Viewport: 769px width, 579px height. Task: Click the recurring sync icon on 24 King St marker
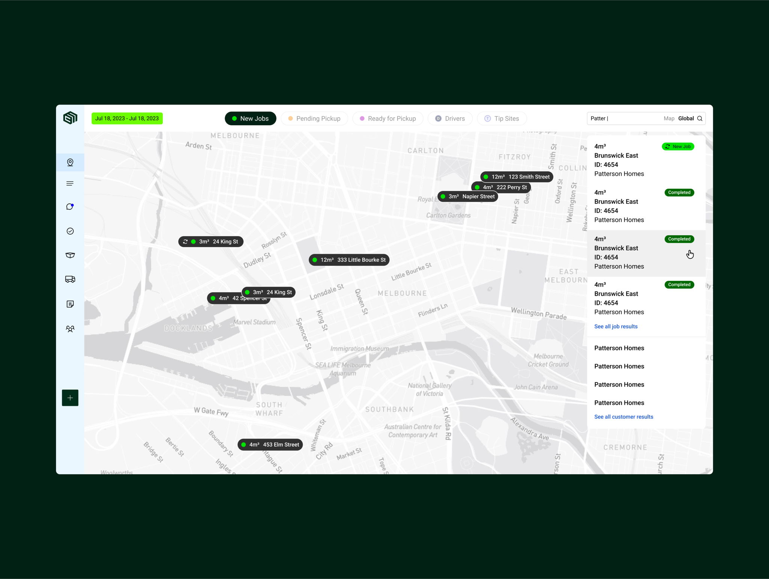185,242
